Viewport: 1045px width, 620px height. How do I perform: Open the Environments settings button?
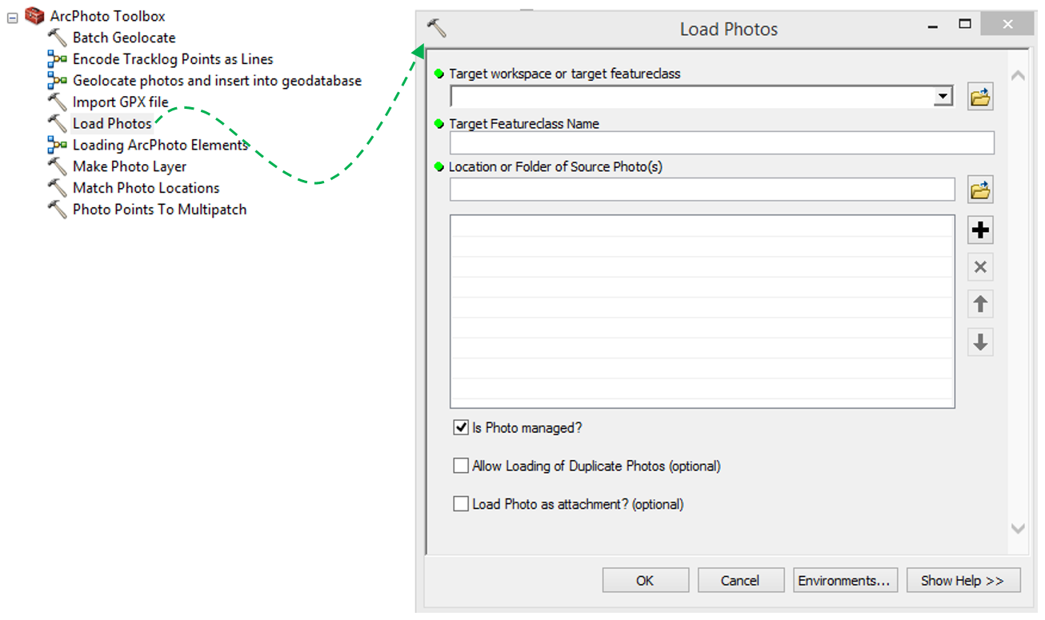pos(844,581)
